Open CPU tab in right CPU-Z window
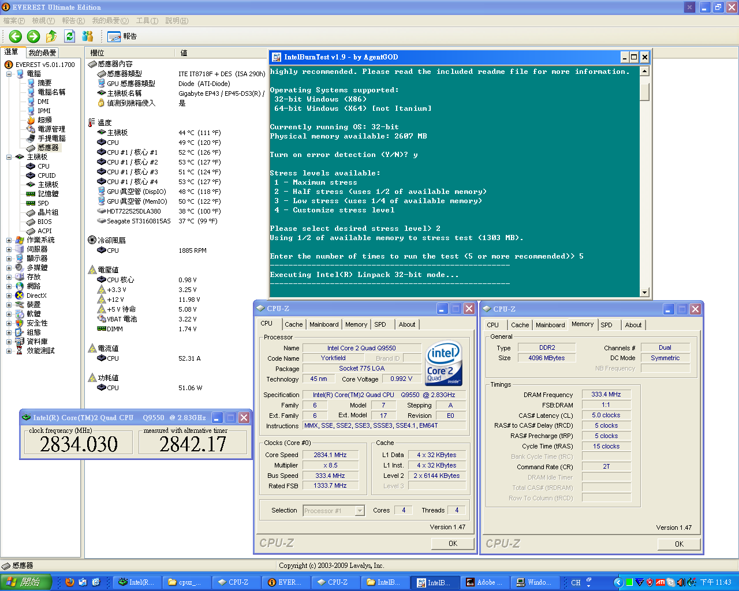The width and height of the screenshot is (739, 591). (x=493, y=325)
